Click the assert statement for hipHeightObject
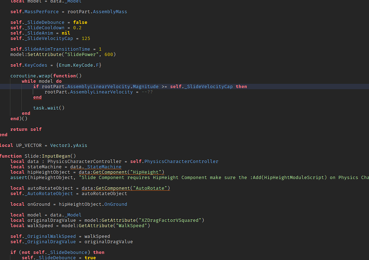This screenshot has height=260, width=369. click(x=21, y=177)
